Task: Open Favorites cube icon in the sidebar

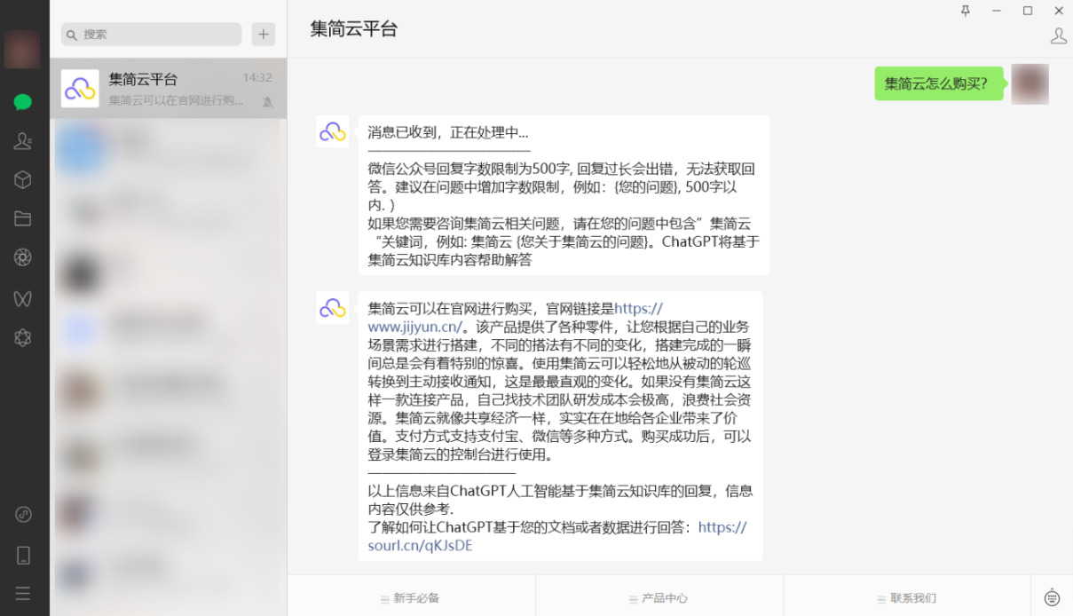Action: pyautogui.click(x=23, y=179)
